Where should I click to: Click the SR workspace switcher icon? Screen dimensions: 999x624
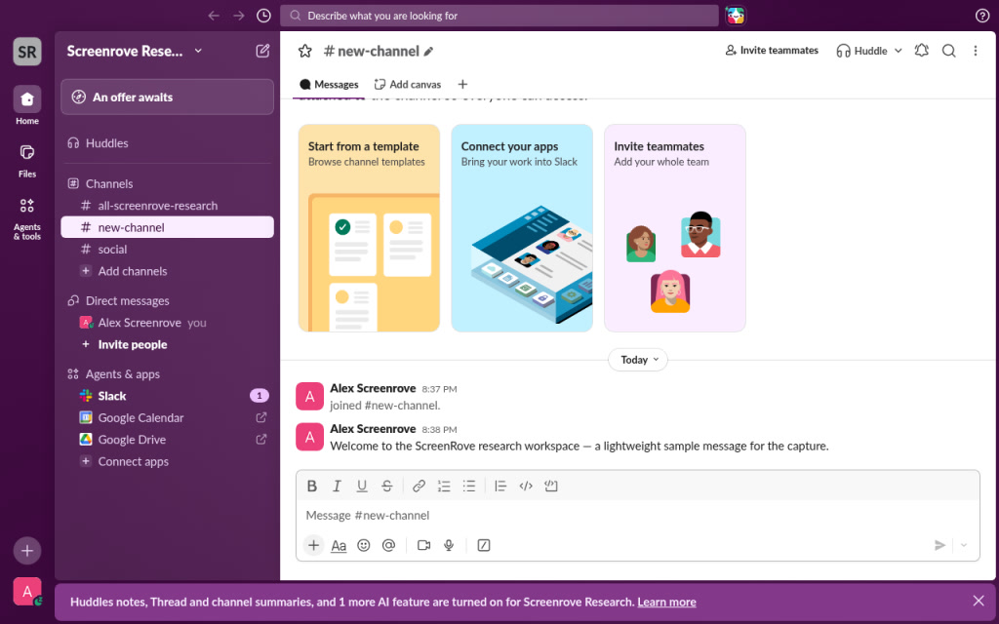pyautogui.click(x=27, y=52)
